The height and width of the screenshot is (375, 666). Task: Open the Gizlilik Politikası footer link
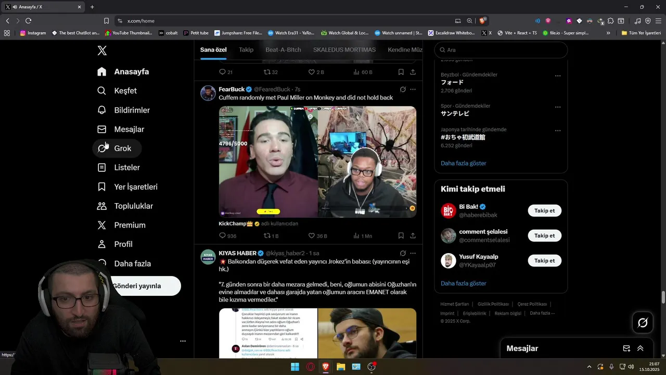[493, 304]
